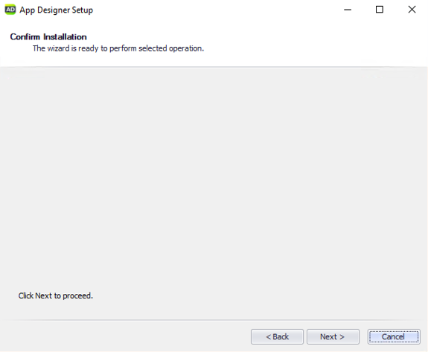Click the separator line above the buttons
This screenshot has height=352, width=428.
214,320
